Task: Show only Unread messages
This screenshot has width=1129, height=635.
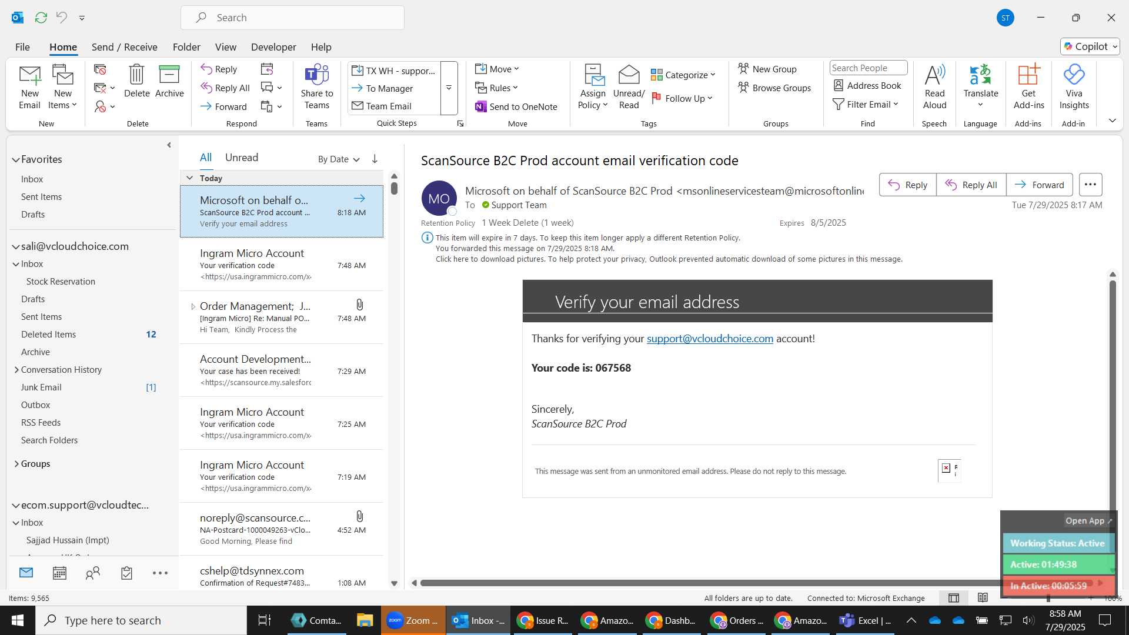Action: click(x=242, y=158)
